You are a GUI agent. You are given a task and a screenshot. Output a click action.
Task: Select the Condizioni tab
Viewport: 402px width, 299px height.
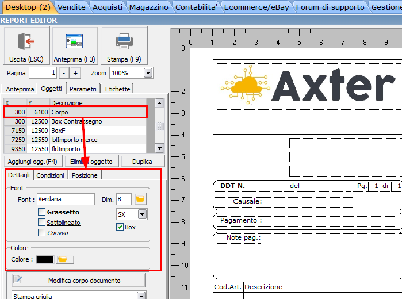point(50,175)
